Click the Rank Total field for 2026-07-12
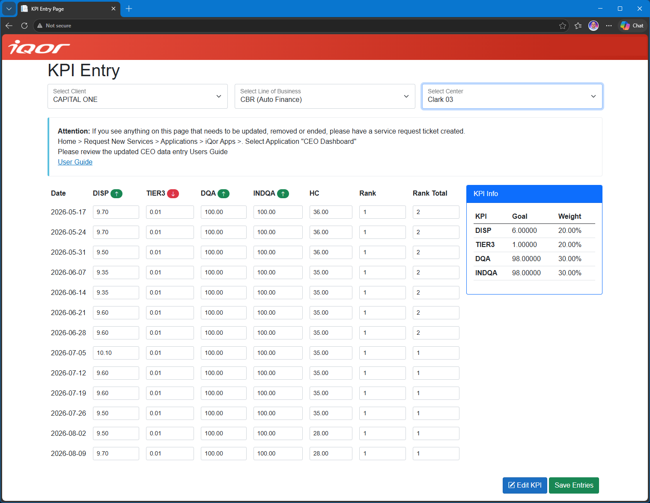650x503 pixels. (436, 373)
